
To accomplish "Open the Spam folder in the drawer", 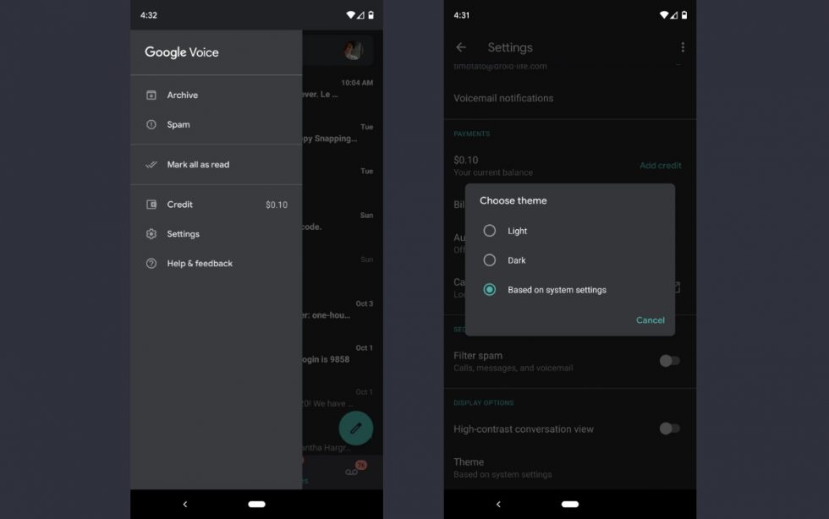I will click(217, 125).
